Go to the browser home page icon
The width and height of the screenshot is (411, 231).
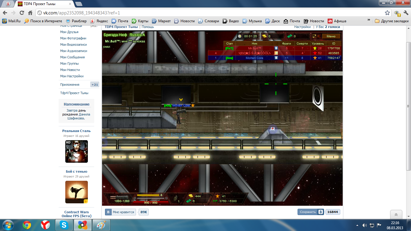30,13
